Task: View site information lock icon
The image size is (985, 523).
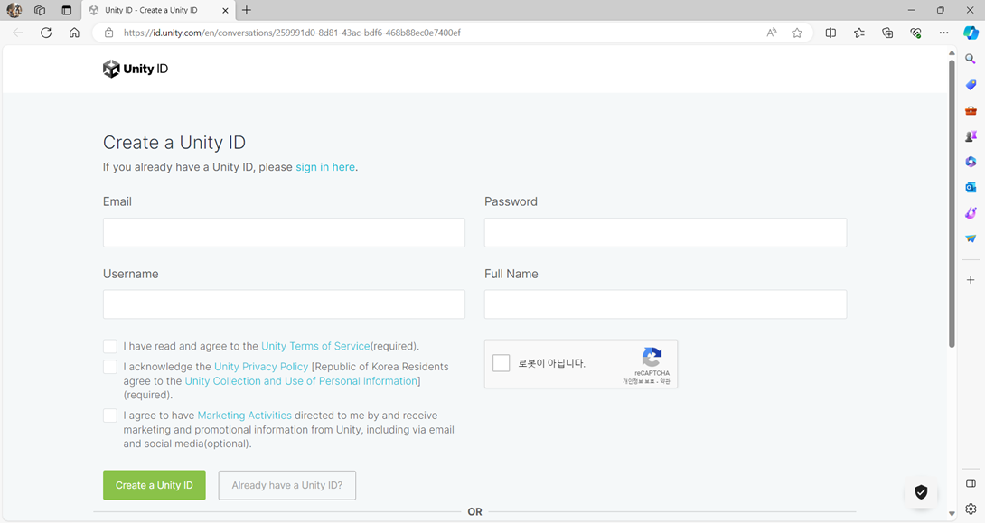Action: [108, 33]
